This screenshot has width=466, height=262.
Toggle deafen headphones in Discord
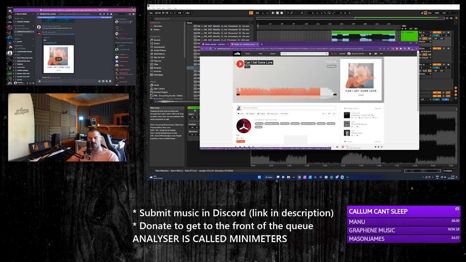click(30, 83)
